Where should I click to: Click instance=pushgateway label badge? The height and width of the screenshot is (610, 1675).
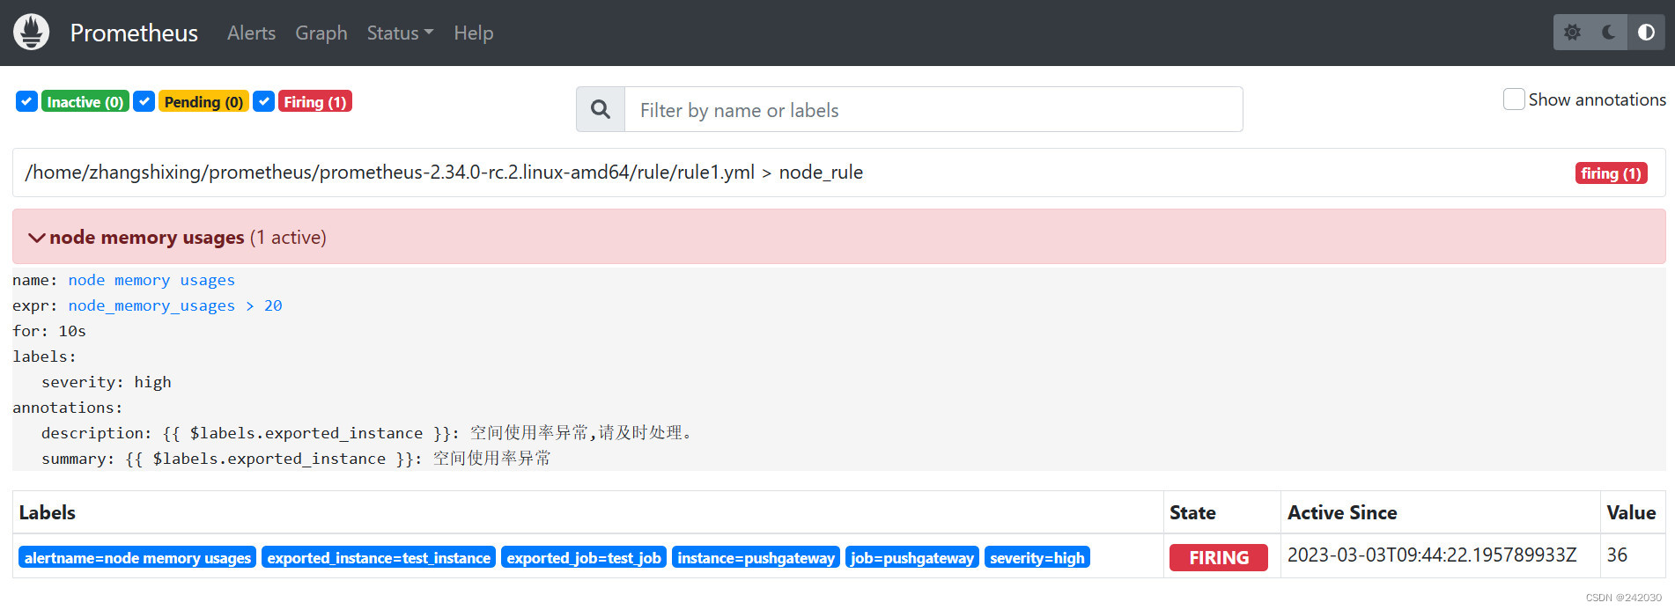[756, 557]
